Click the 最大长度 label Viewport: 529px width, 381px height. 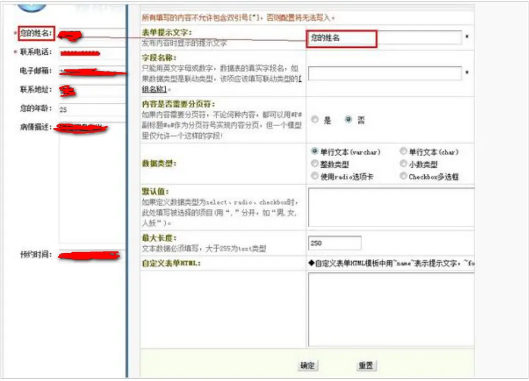[x=159, y=238]
